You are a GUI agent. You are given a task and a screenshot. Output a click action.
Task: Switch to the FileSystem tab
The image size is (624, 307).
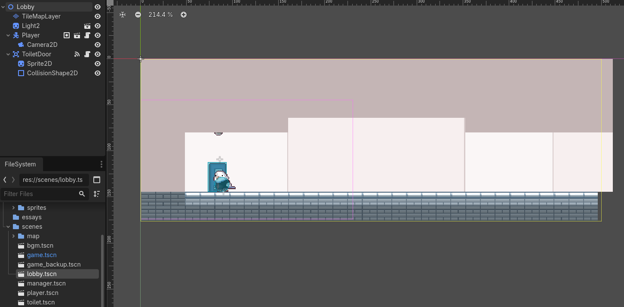pos(21,164)
